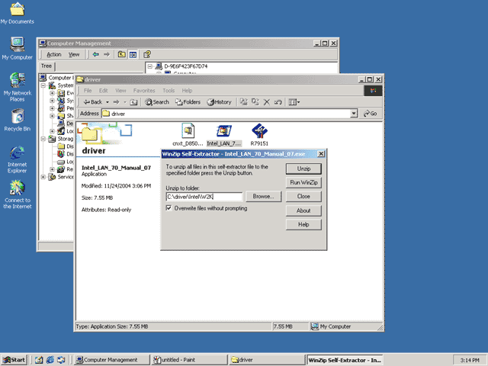Click Show Desktop quick launch icon
488x366 pixels.
[x=39, y=360]
